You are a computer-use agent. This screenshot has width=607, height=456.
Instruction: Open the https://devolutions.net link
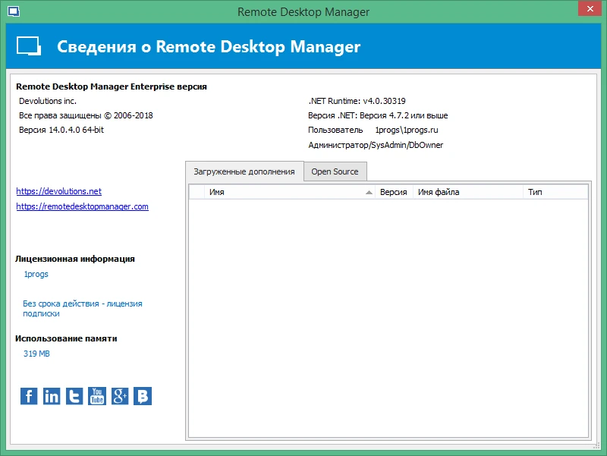(59, 191)
